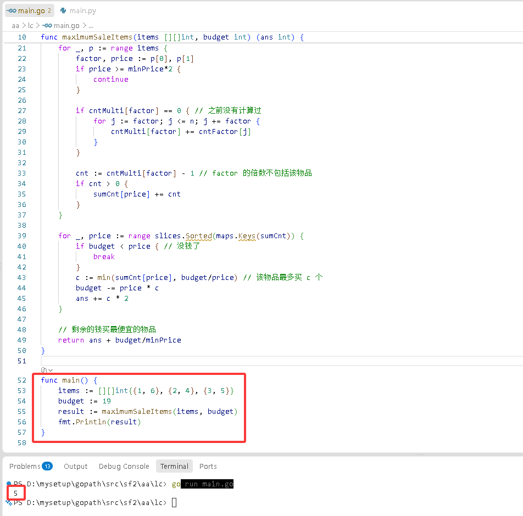Select the Terminal panel tab
The width and height of the screenshot is (523, 516).
[x=175, y=467]
